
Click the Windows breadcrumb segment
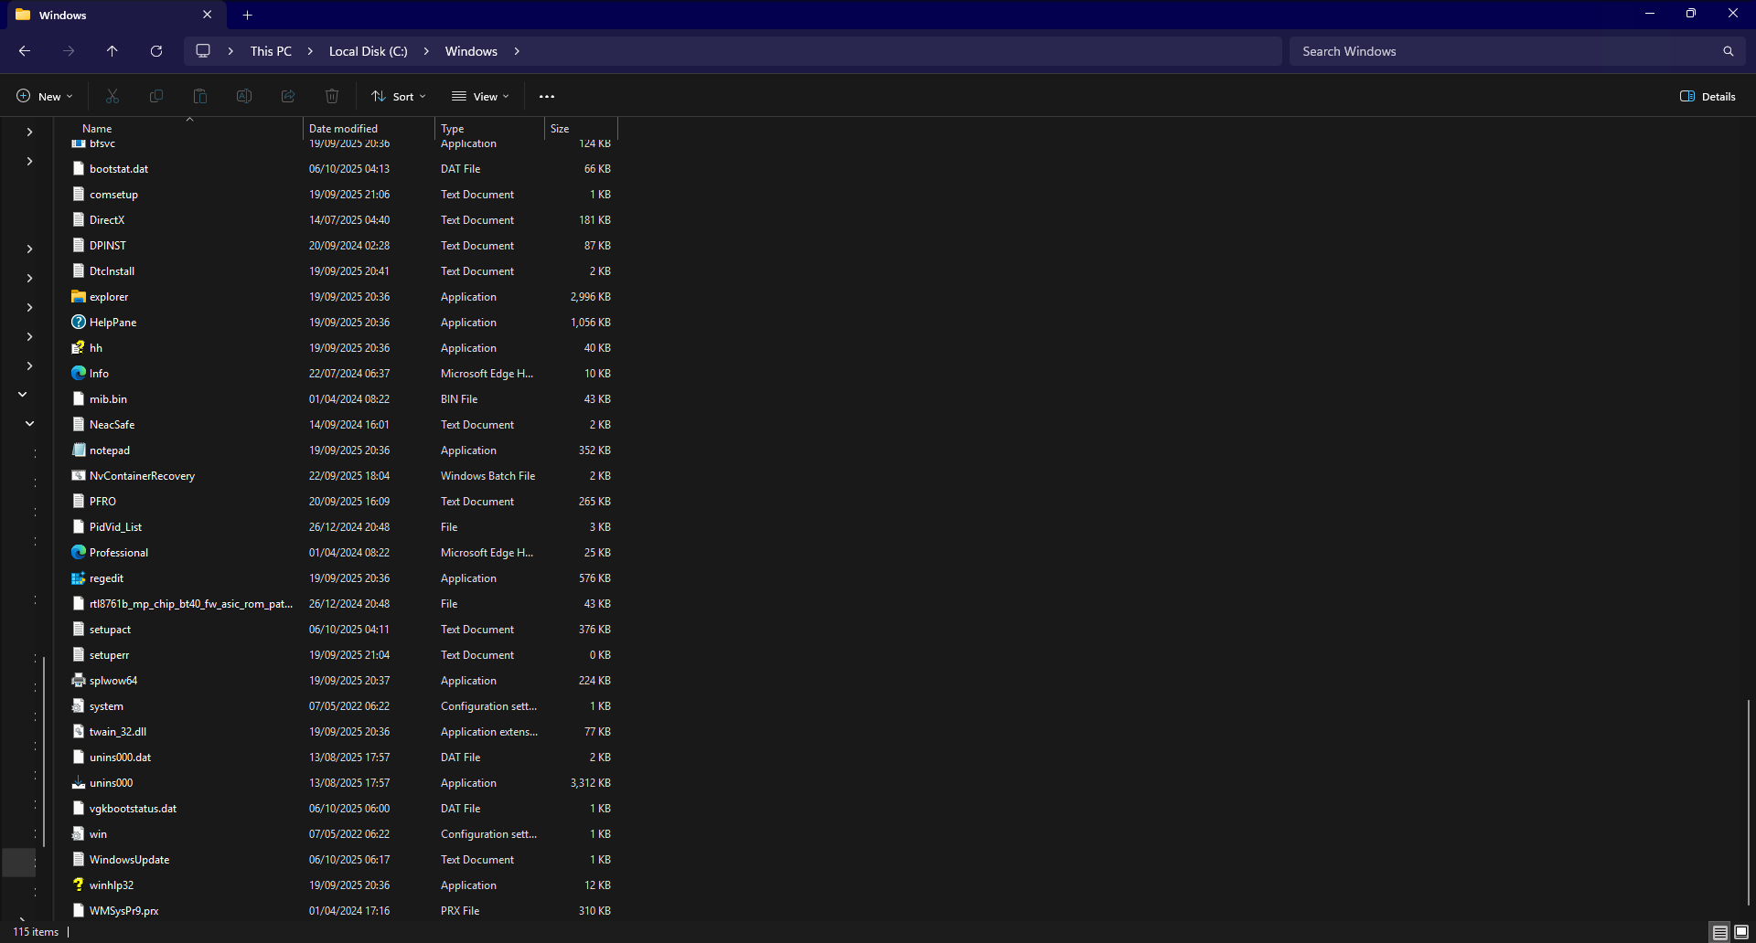click(471, 51)
